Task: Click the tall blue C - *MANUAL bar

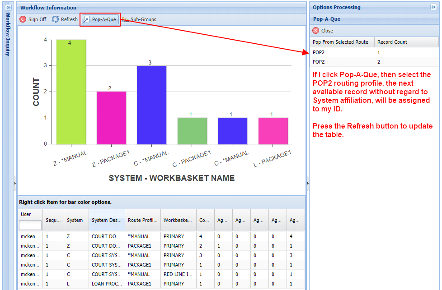Action: click(152, 105)
